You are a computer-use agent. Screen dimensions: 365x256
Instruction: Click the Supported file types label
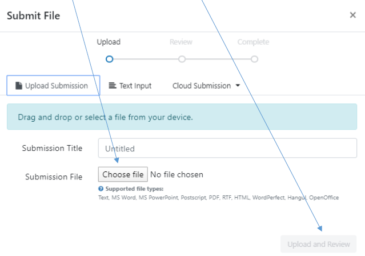(x=134, y=189)
